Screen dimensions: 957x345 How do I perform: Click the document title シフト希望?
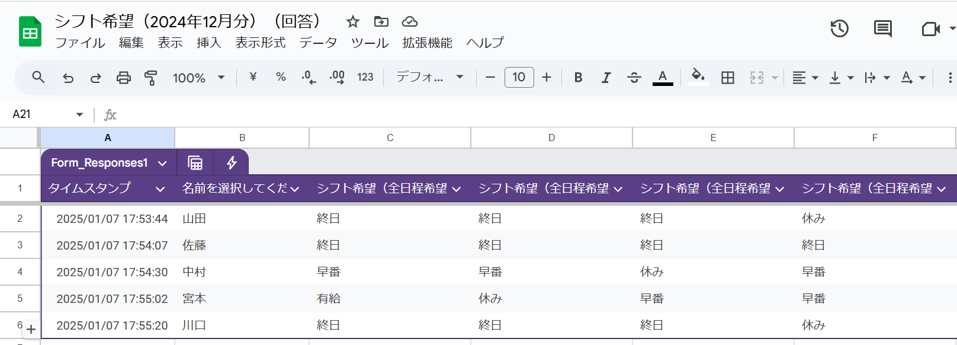click(x=188, y=21)
